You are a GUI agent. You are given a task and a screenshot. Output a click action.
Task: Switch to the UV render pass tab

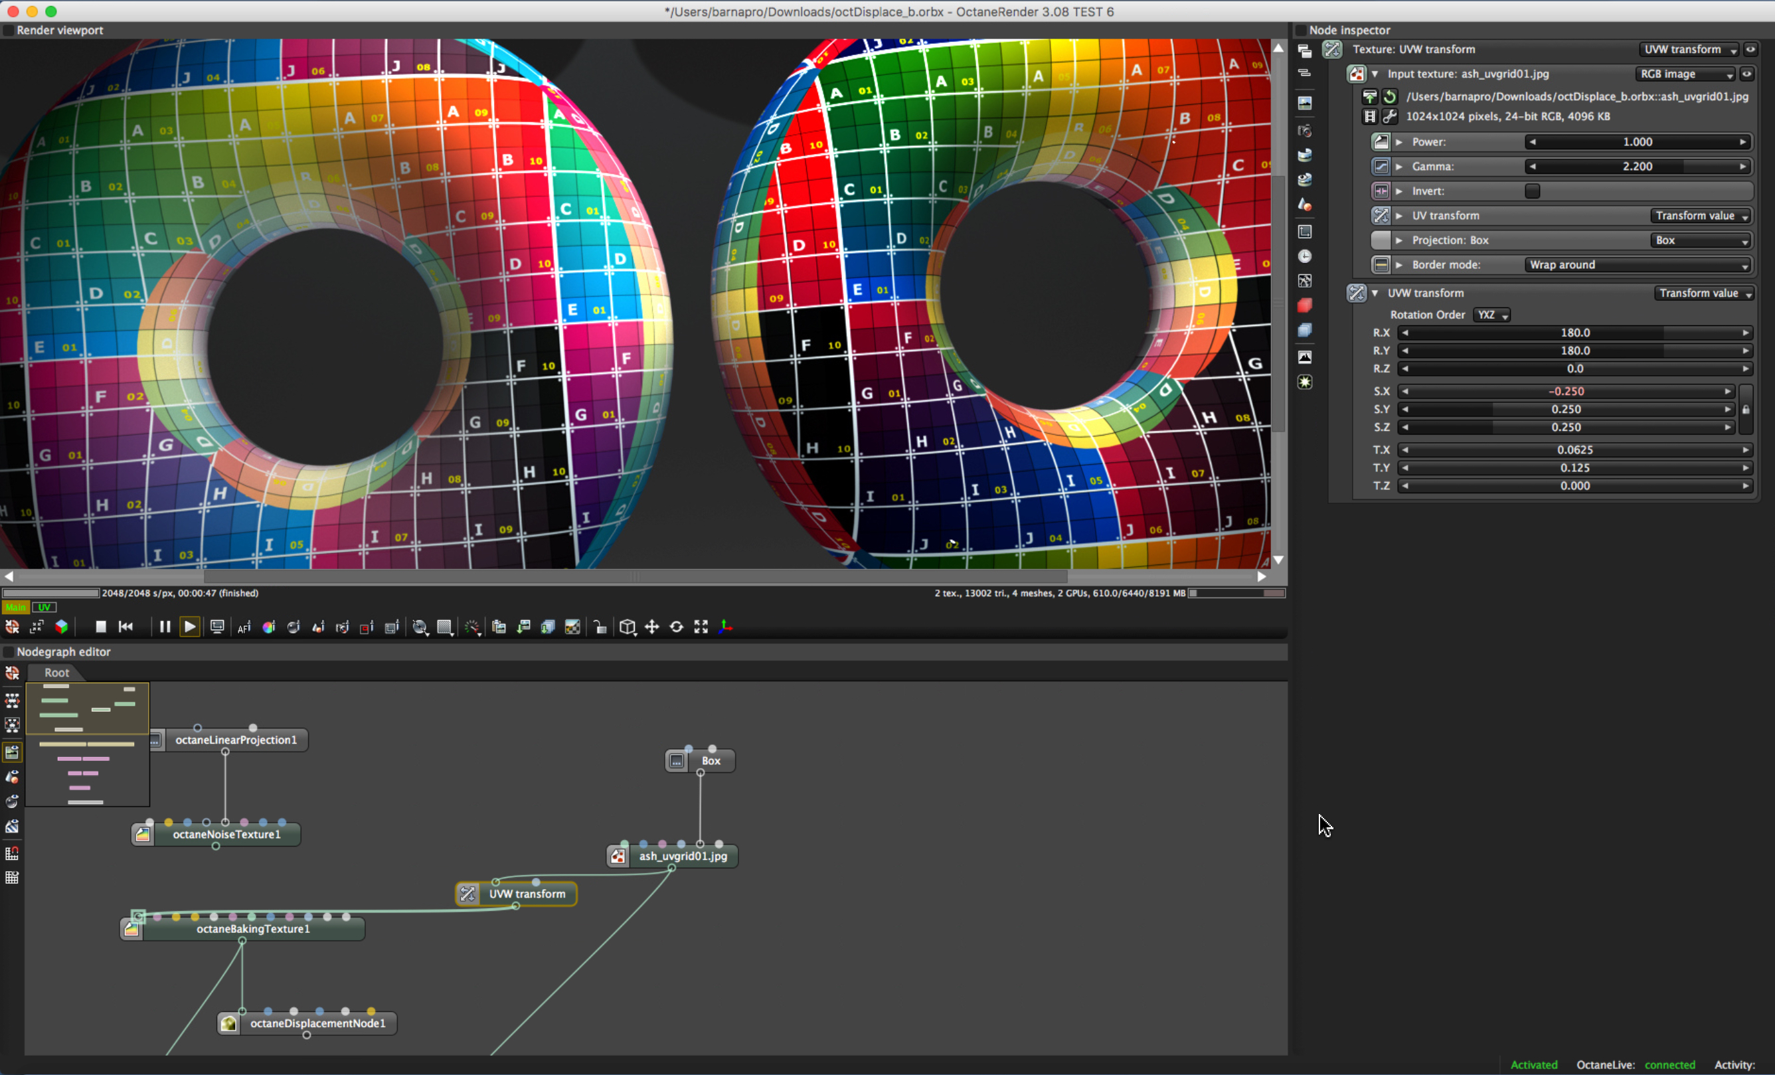[x=43, y=608]
